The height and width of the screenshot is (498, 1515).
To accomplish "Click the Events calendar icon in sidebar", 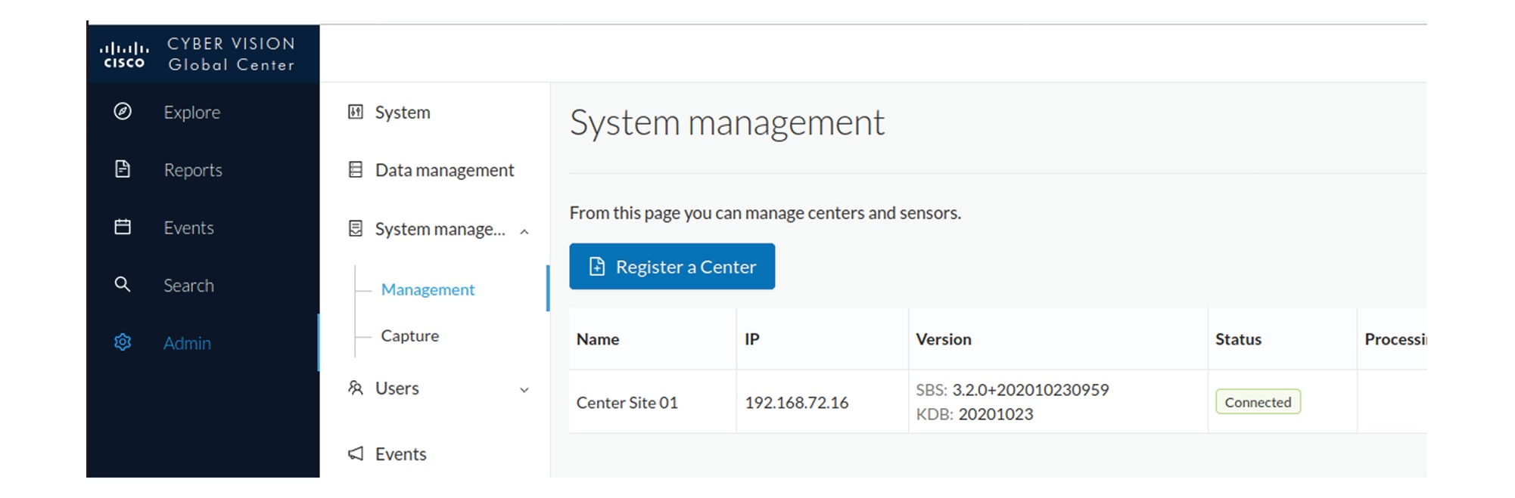I will (123, 227).
